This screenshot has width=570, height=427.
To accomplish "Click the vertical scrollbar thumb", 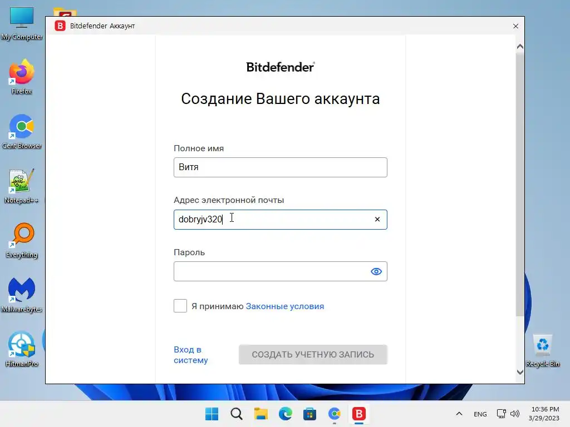I will click(x=520, y=183).
